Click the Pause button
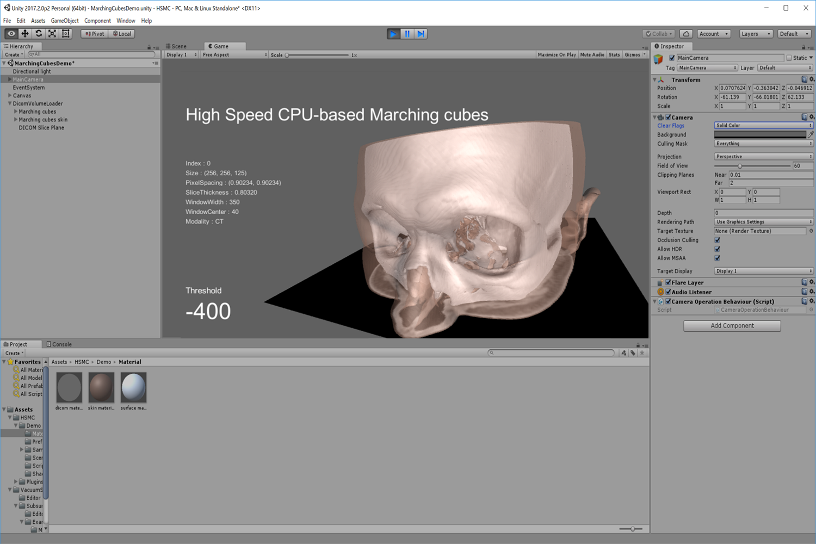Image resolution: width=816 pixels, height=544 pixels. pos(407,34)
